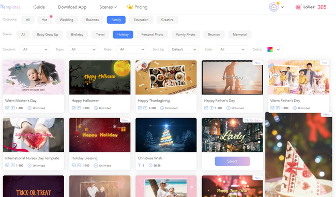Open the Ratio dropdown
Image resolution: width=336 pixels, height=197 pixels.
click(x=132, y=50)
